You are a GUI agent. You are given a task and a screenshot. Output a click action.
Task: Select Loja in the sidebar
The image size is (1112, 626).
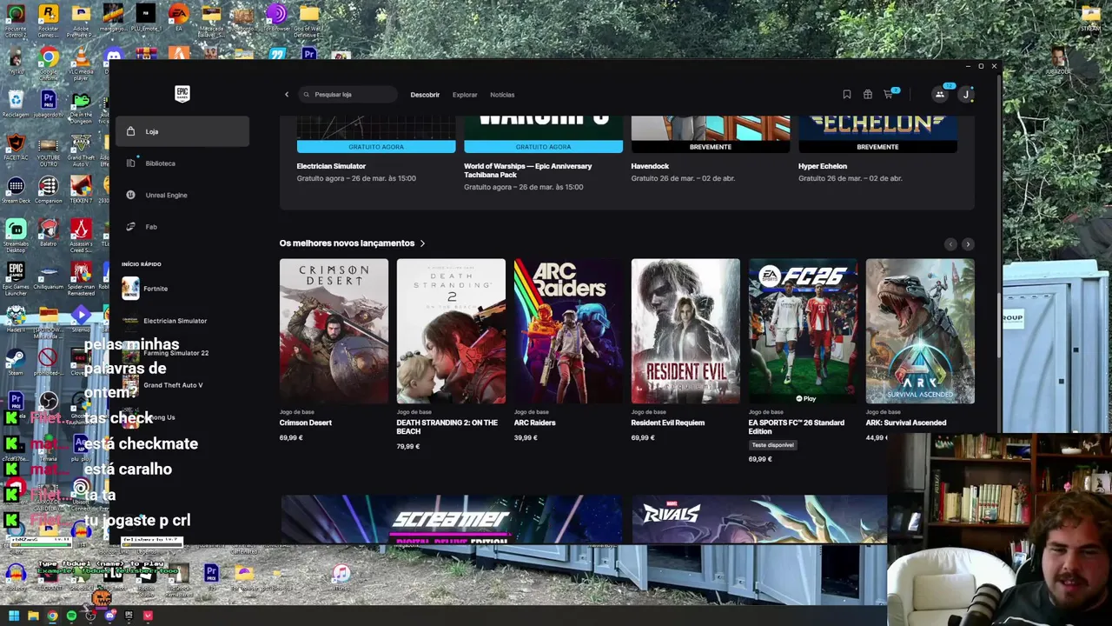182,131
